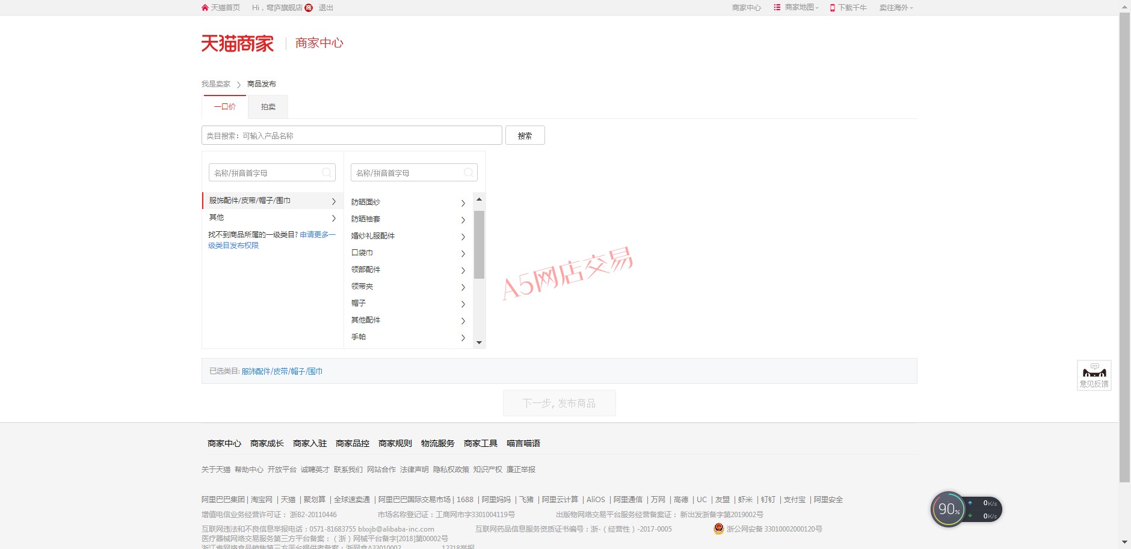Viewport: 1131px width, 549px height.
Task: Expand the 防晒面纱 subcategory
Action: pyautogui.click(x=408, y=202)
